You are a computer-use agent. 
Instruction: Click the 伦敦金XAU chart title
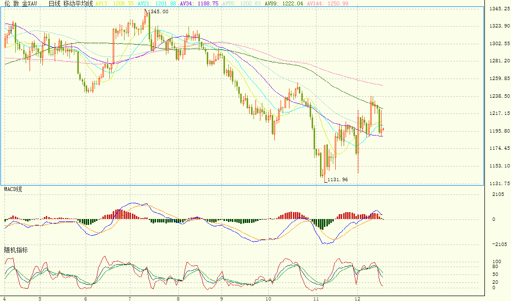tap(21, 3)
